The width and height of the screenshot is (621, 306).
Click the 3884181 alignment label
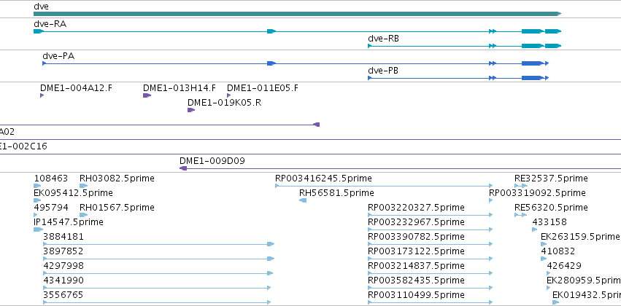pyautogui.click(x=63, y=237)
